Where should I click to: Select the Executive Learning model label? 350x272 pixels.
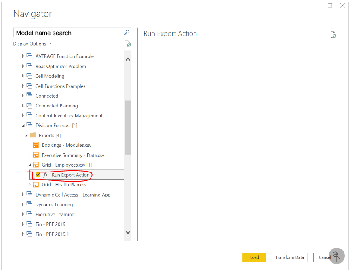55,214
